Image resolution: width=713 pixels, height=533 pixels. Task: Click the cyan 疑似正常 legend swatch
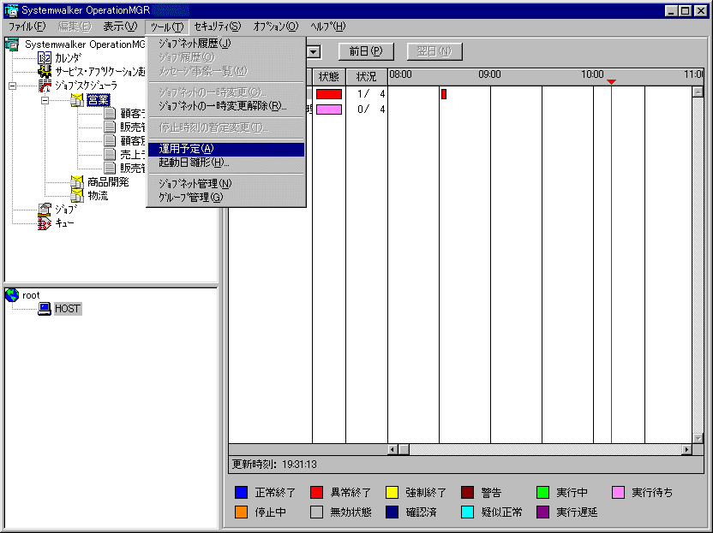click(467, 512)
